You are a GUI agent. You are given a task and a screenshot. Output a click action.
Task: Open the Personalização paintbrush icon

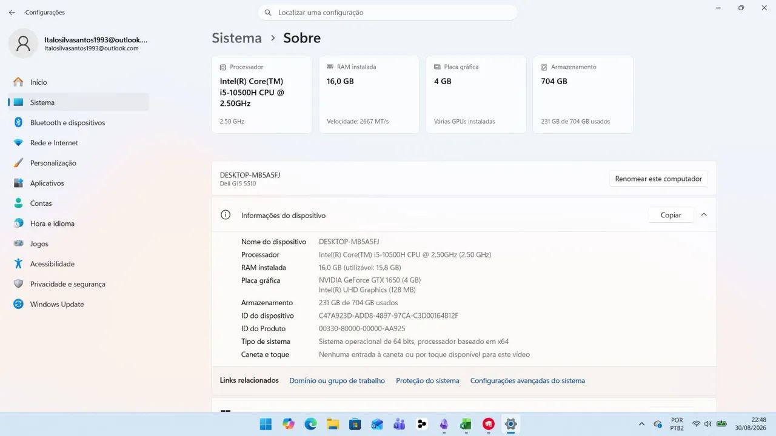(x=18, y=163)
